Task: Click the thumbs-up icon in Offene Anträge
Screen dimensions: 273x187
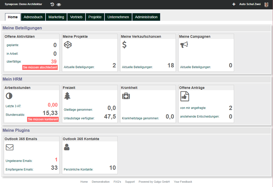Action: (184, 96)
